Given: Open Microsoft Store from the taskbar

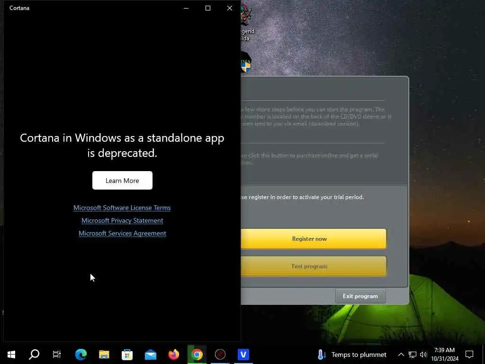Looking at the screenshot, I should pyautogui.click(x=127, y=355).
